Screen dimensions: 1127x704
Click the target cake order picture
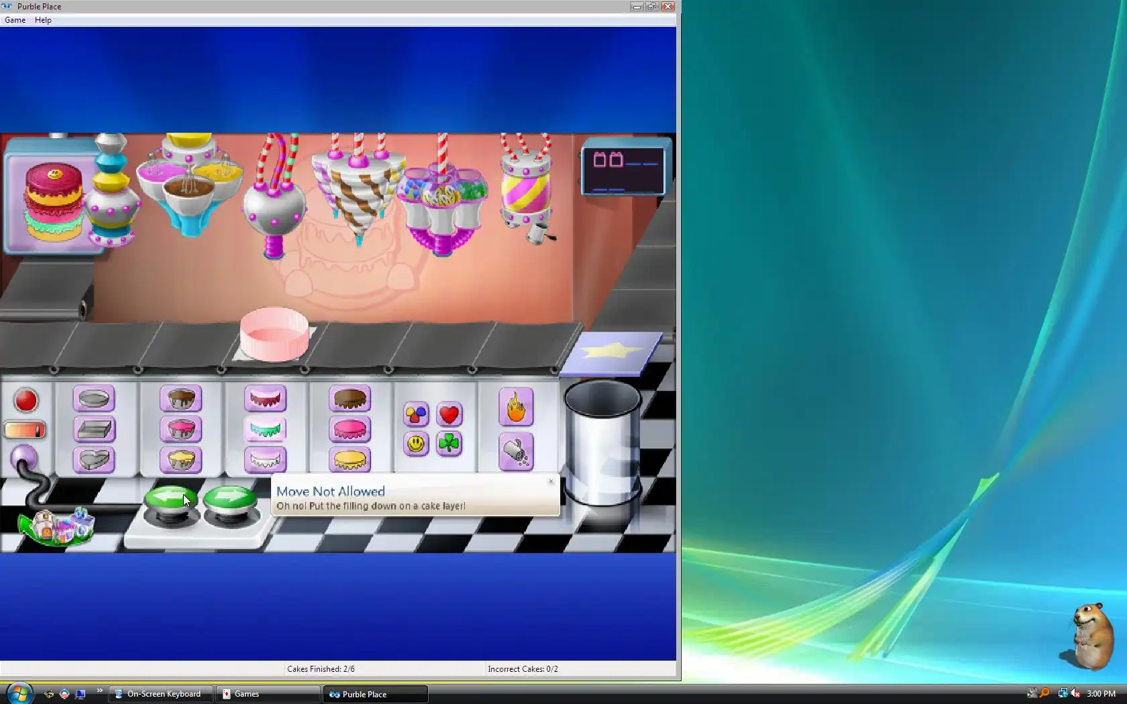tap(54, 202)
